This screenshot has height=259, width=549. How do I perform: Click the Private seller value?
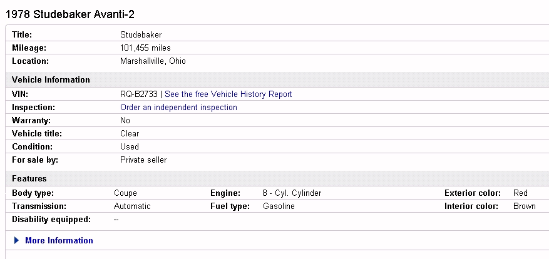[x=143, y=160]
